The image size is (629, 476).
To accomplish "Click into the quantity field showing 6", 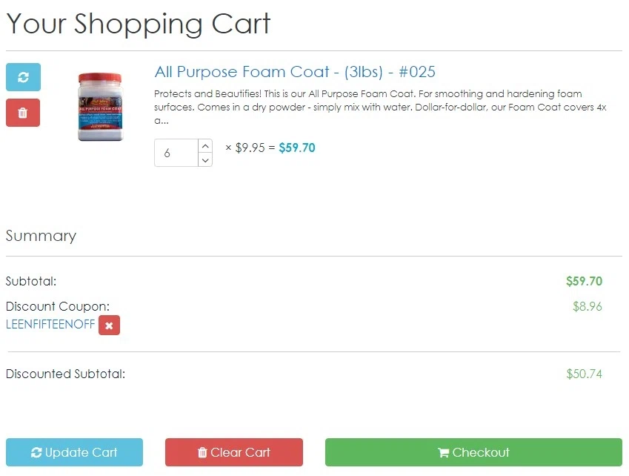I will [x=176, y=153].
